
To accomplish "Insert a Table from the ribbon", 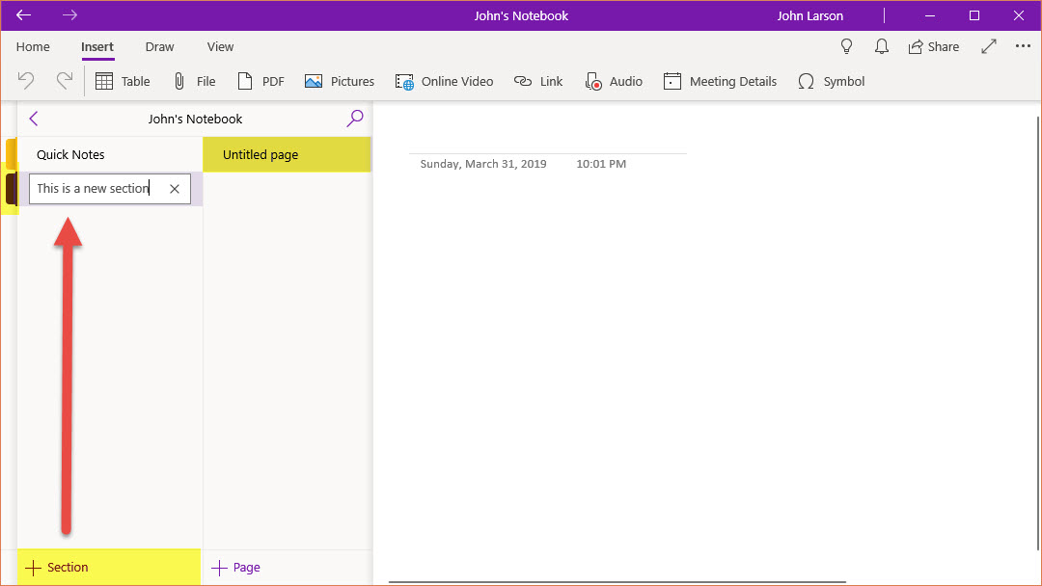I will pyautogui.click(x=123, y=82).
